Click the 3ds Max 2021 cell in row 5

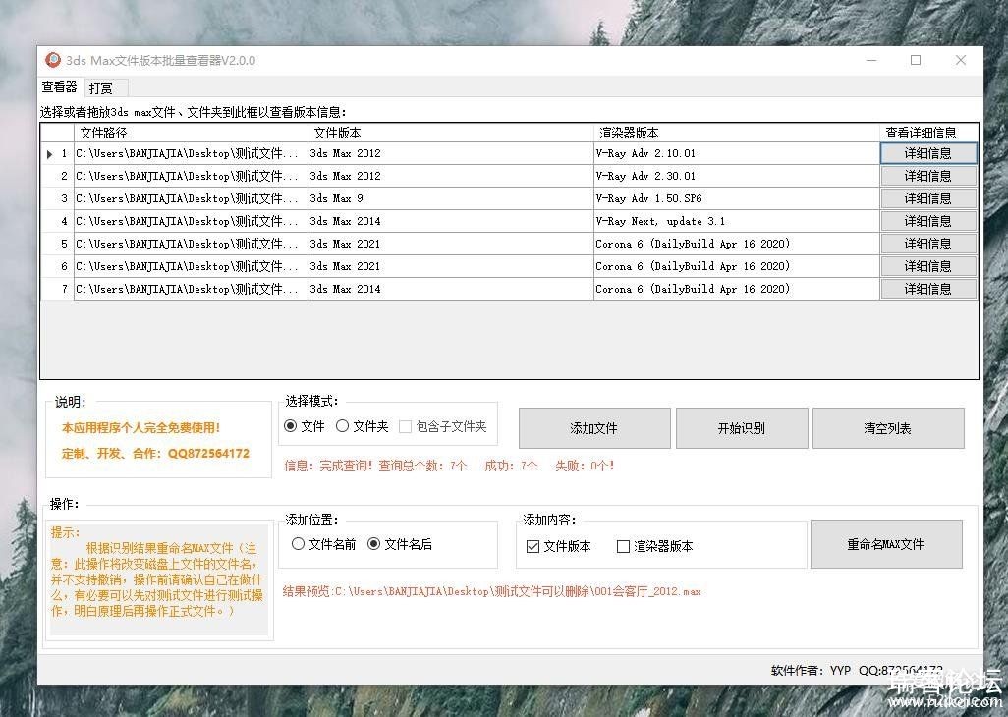coord(450,244)
